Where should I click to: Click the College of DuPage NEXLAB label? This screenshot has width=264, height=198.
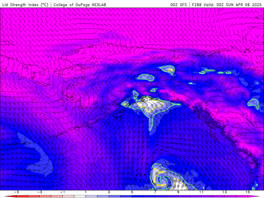coord(80,5)
